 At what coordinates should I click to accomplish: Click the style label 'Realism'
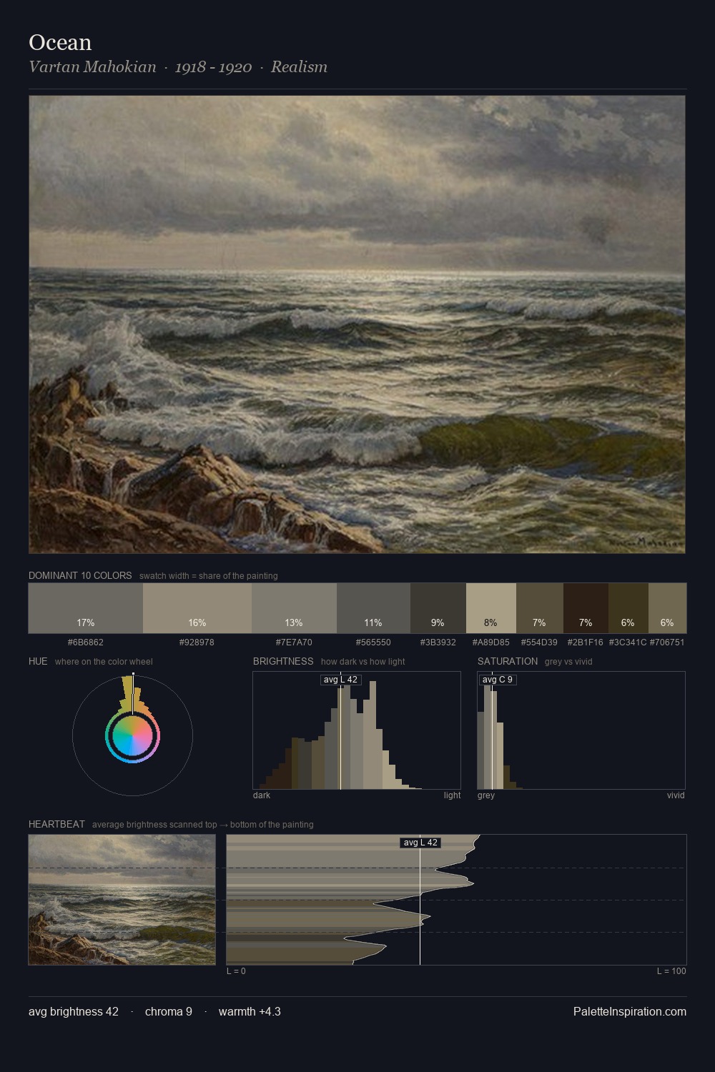(299, 67)
